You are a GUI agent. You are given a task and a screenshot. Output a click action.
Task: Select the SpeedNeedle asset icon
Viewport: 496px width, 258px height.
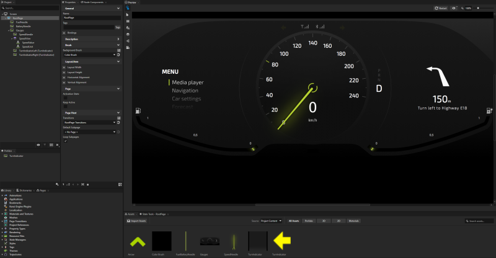click(x=233, y=240)
